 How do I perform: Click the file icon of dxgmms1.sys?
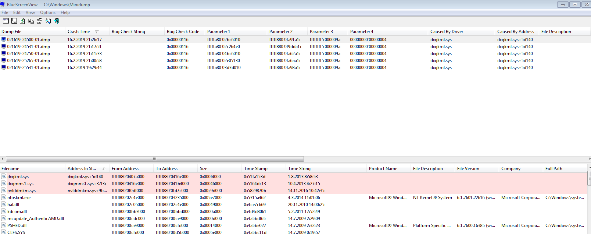pos(4,184)
